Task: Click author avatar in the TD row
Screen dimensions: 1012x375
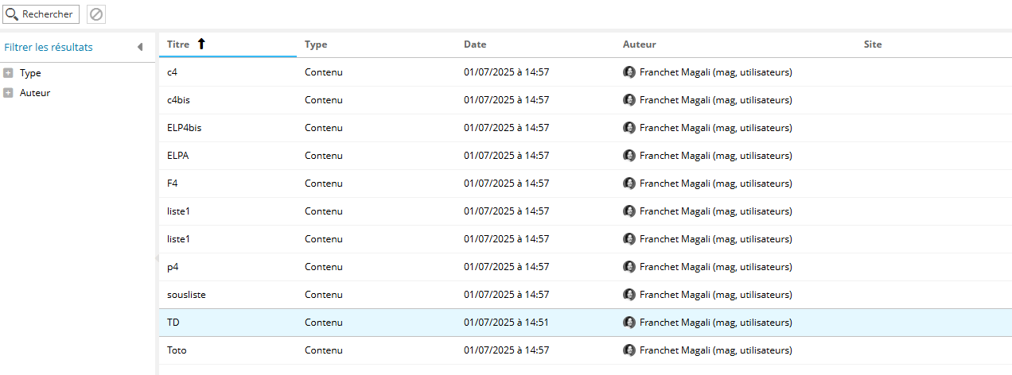Action: click(x=629, y=323)
